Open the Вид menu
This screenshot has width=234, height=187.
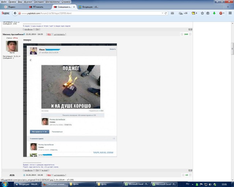coord(20,2)
